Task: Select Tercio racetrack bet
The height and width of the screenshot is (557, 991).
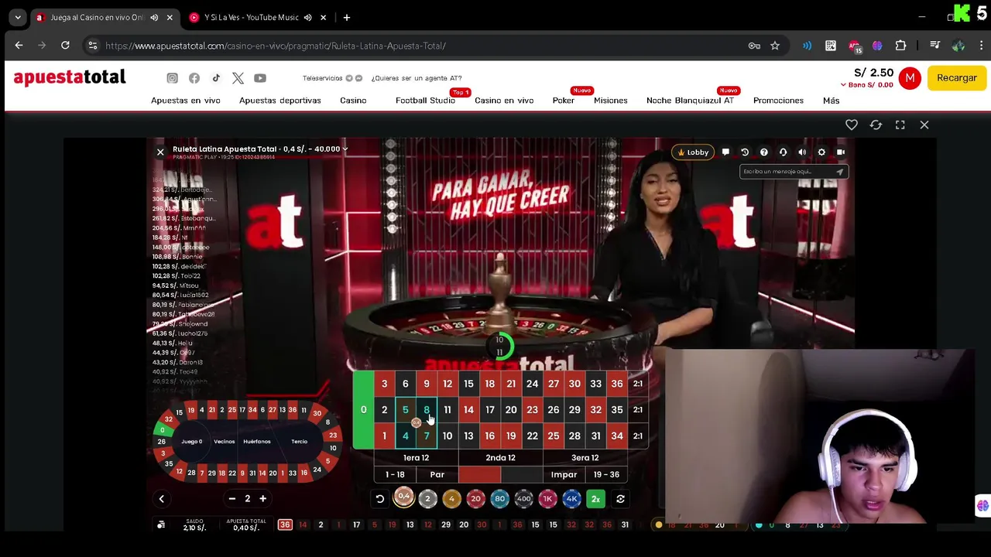Action: point(299,442)
